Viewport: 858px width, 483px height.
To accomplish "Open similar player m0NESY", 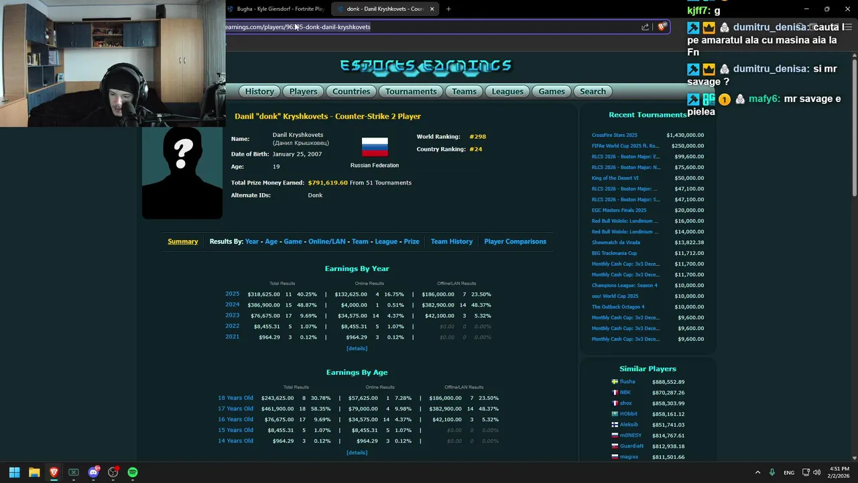I will pyautogui.click(x=631, y=435).
